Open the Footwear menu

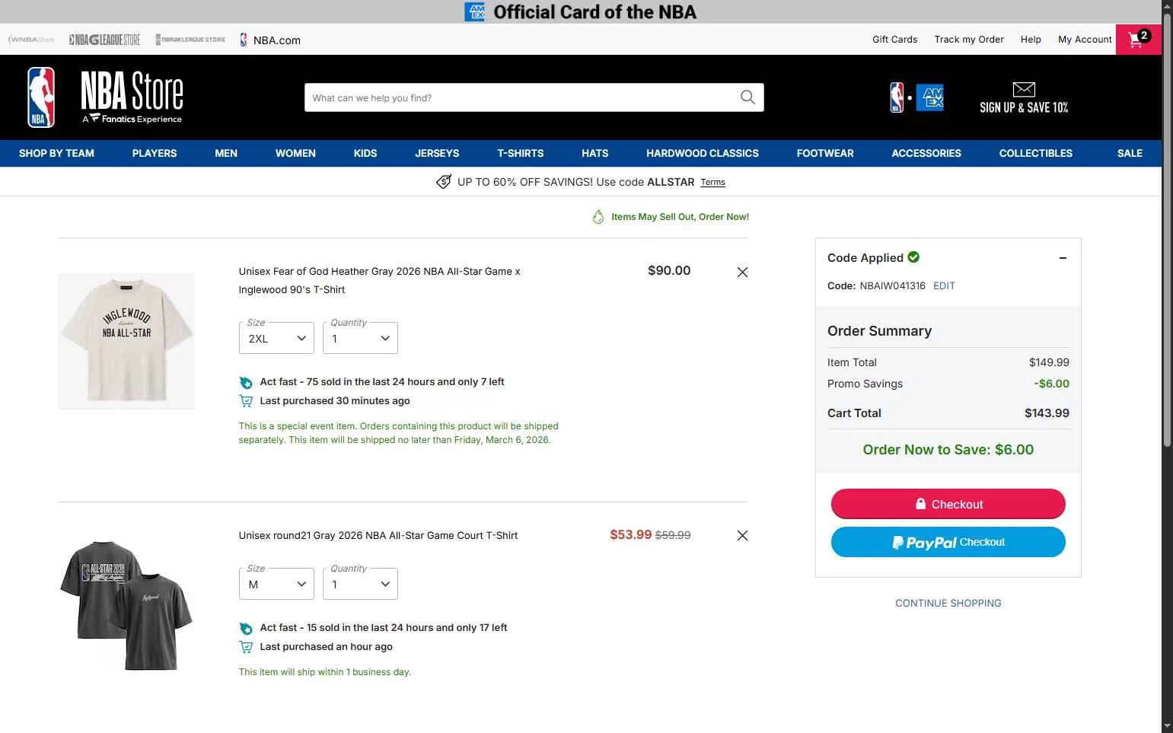pyautogui.click(x=825, y=153)
